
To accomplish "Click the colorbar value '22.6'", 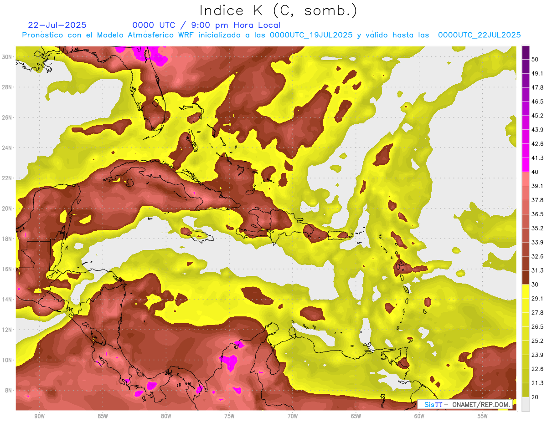I will (x=537, y=369).
